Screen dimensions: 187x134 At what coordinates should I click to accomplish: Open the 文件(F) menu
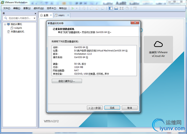click(7, 8)
